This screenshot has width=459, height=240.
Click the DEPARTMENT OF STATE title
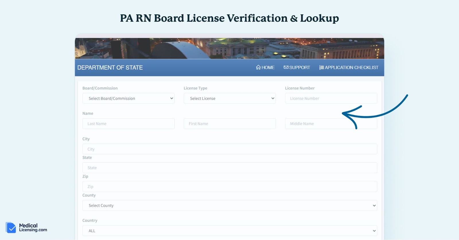pyautogui.click(x=110, y=67)
